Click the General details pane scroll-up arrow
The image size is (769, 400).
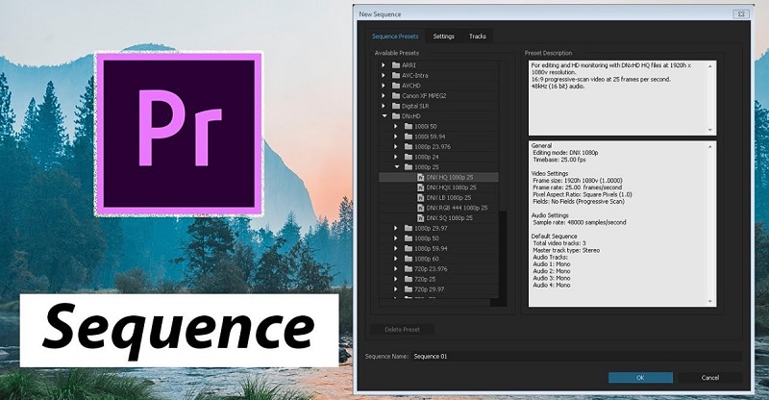(710, 146)
